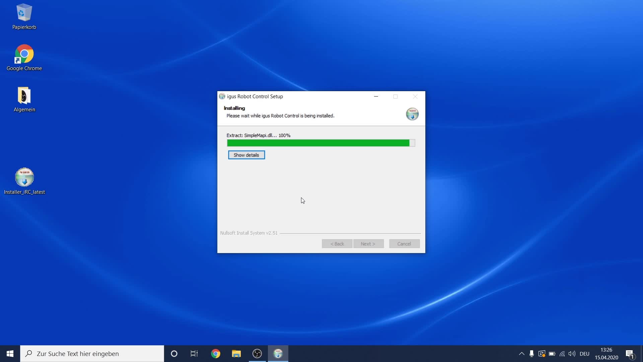Image resolution: width=643 pixels, height=362 pixels.
Task: Select the Installer_iRC_latest desktop icon
Action: point(24,181)
